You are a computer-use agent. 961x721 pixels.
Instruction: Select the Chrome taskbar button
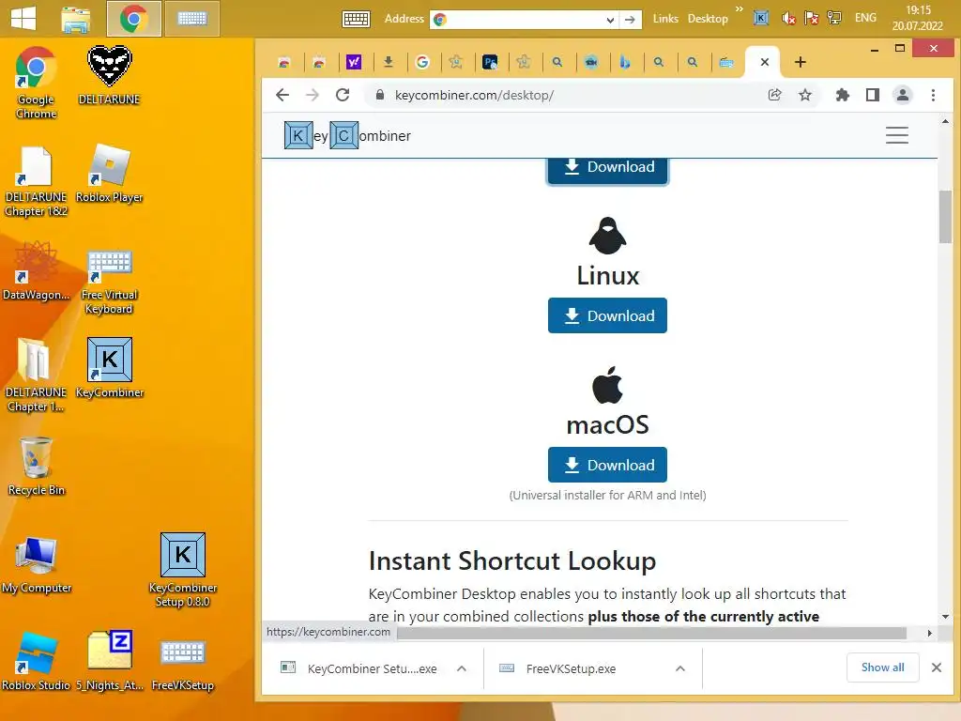[x=133, y=19]
